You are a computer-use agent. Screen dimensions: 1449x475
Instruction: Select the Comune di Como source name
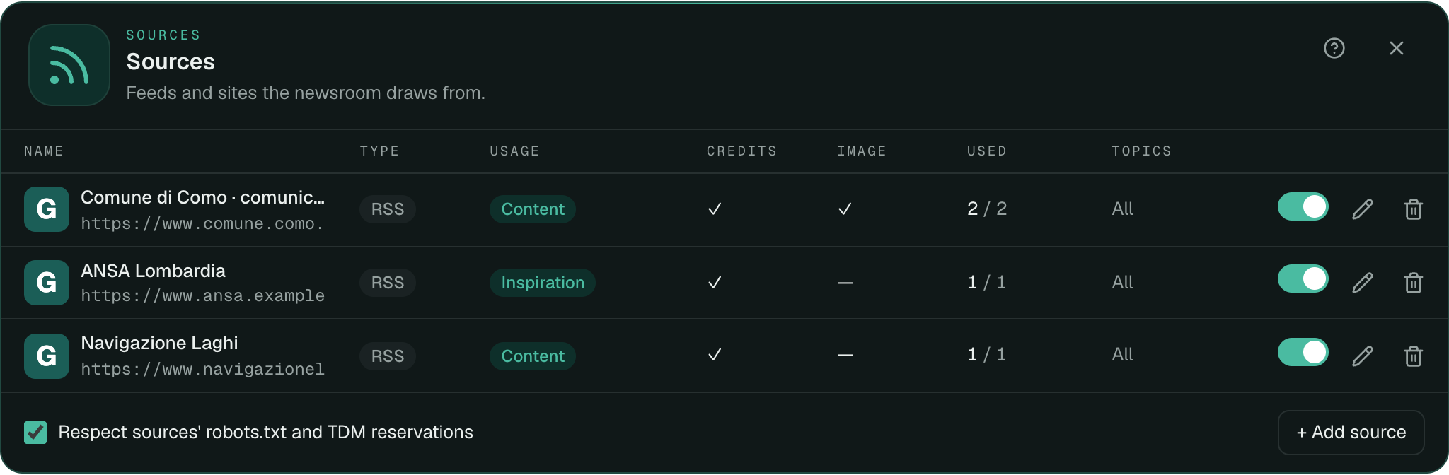(x=203, y=197)
